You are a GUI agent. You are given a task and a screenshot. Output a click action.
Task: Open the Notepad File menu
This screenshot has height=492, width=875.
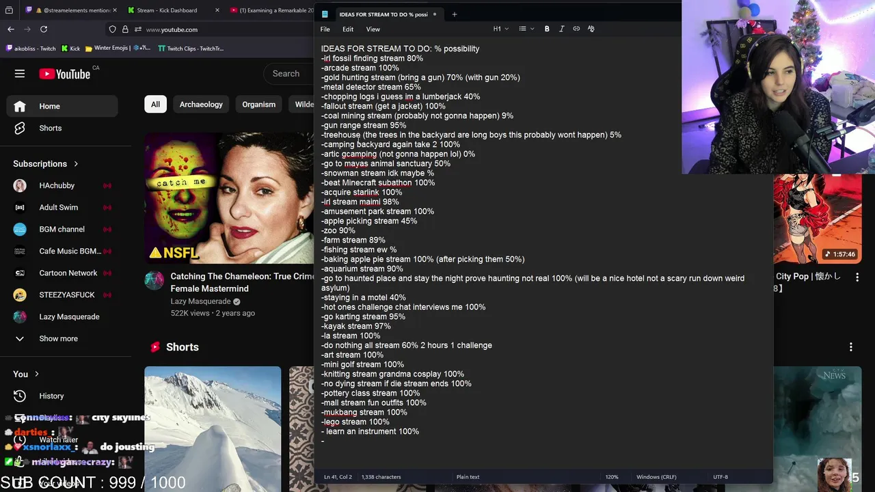(325, 29)
